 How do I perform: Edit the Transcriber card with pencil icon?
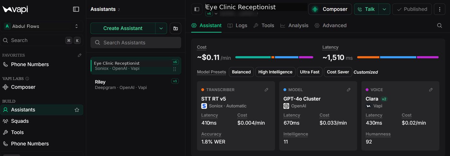[266, 90]
